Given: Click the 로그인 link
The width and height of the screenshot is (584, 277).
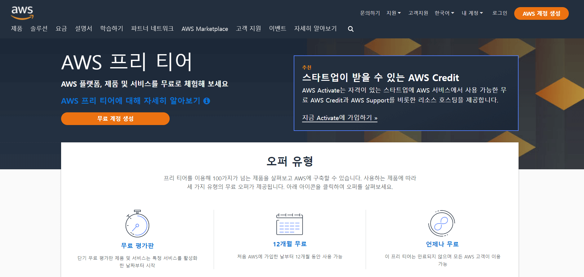Looking at the screenshot, I should click(x=500, y=13).
